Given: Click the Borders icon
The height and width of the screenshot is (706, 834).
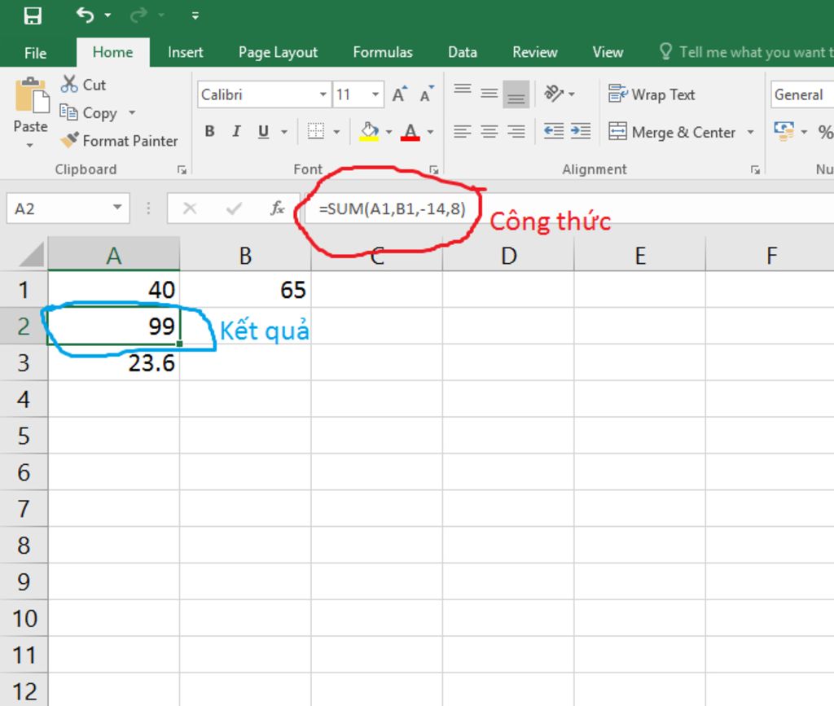Looking at the screenshot, I should (316, 131).
